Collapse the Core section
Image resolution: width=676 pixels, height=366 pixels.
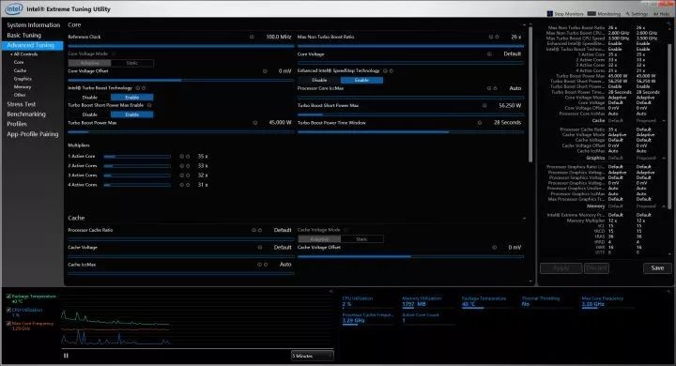pyautogui.click(x=524, y=25)
